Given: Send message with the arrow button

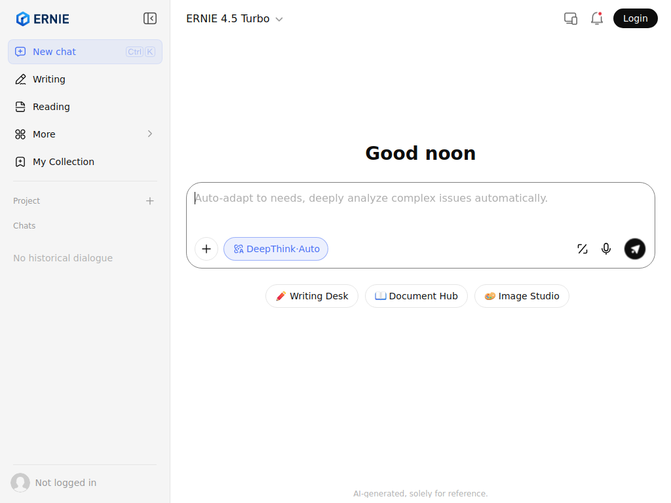Looking at the screenshot, I should 634,249.
